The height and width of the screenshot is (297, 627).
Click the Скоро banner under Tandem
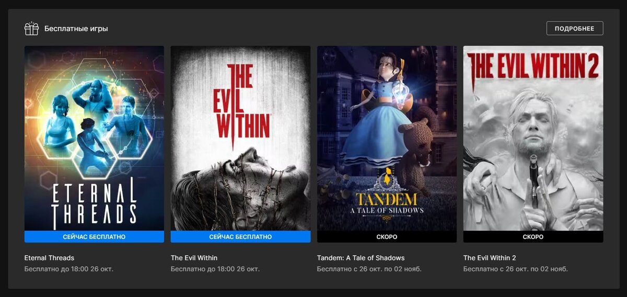point(387,237)
